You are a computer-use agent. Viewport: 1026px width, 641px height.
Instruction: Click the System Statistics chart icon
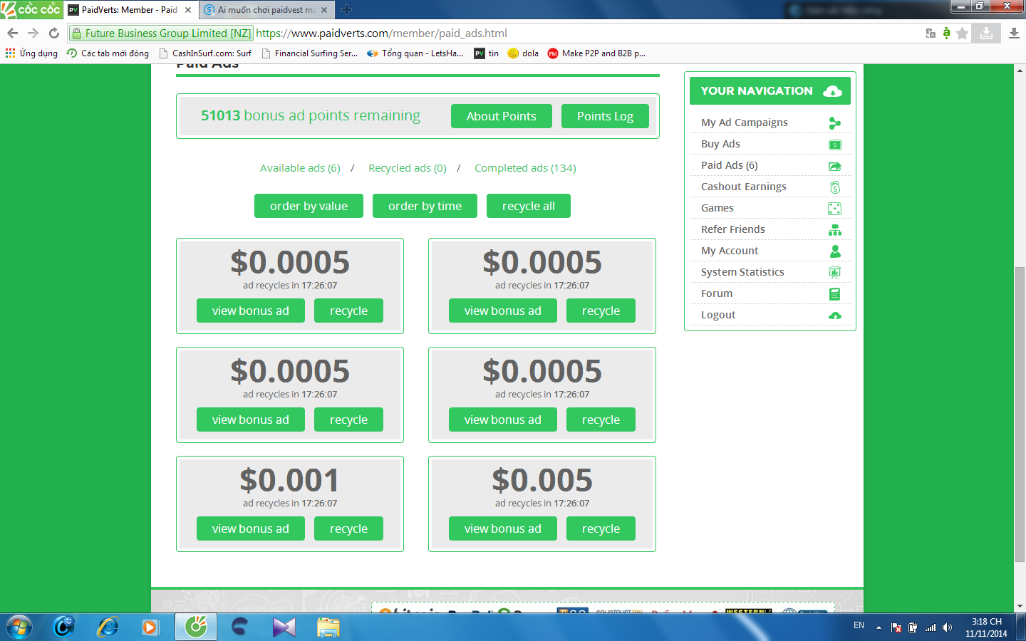(835, 273)
